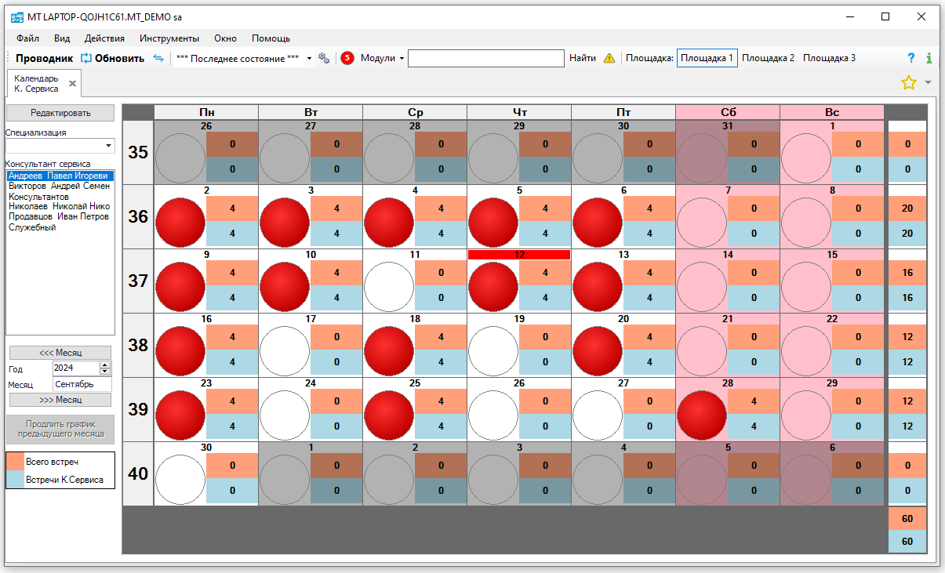Open help via the blue question mark

(x=911, y=58)
